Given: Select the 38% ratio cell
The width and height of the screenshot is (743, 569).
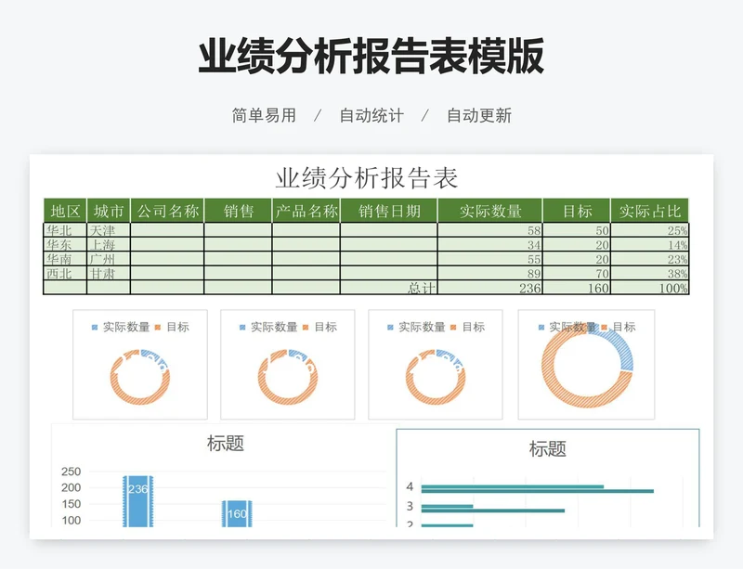Looking at the screenshot, I should tap(649, 273).
